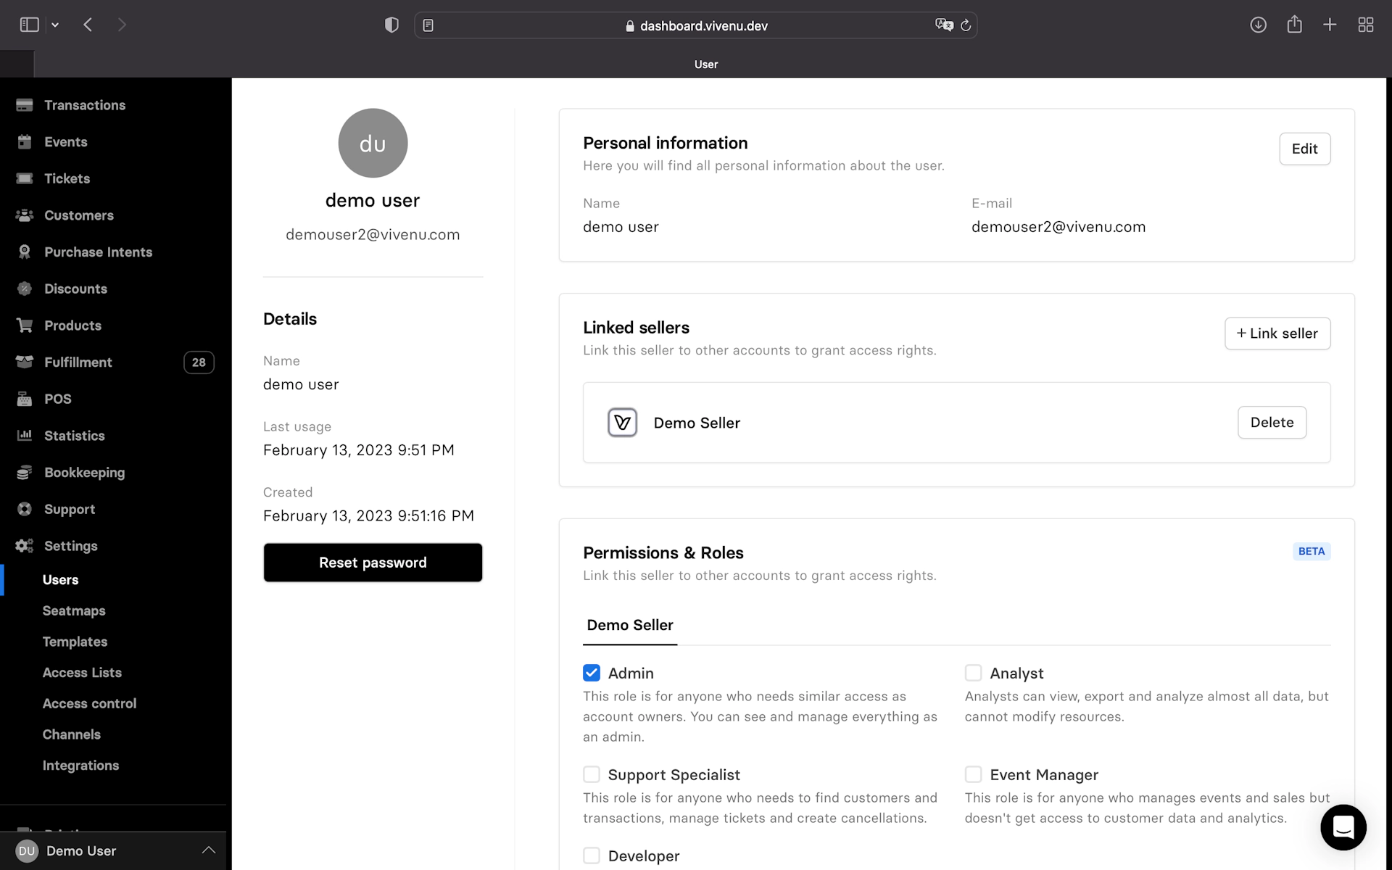Delete the Demo Seller link

[1271, 422]
